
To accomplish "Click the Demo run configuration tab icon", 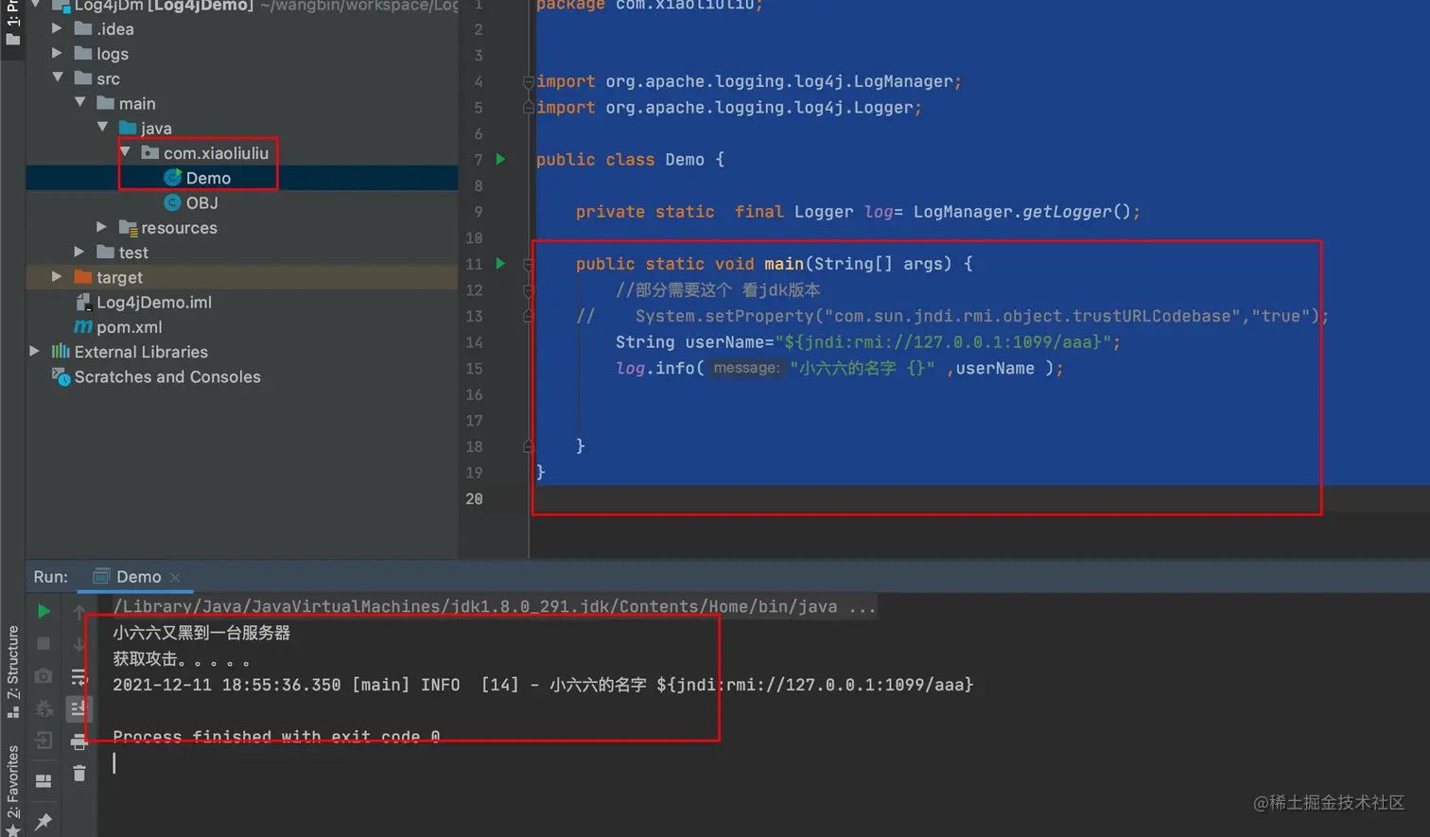I will pos(102,576).
